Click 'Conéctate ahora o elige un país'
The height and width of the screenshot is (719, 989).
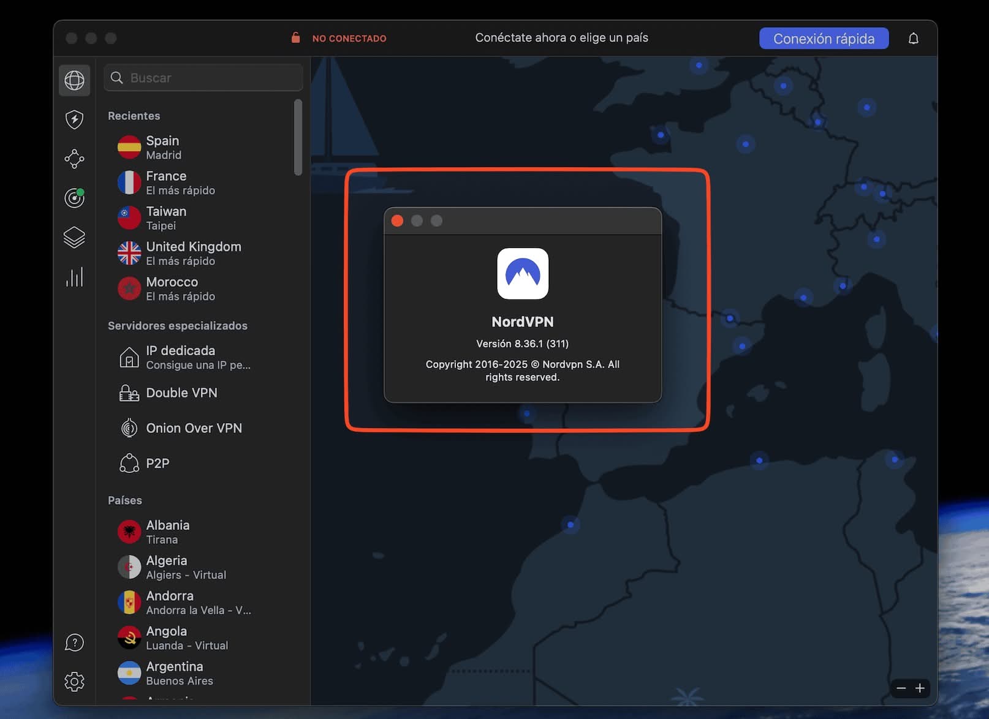[x=562, y=38]
